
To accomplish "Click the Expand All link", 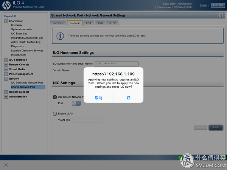I will coord(10,16).
